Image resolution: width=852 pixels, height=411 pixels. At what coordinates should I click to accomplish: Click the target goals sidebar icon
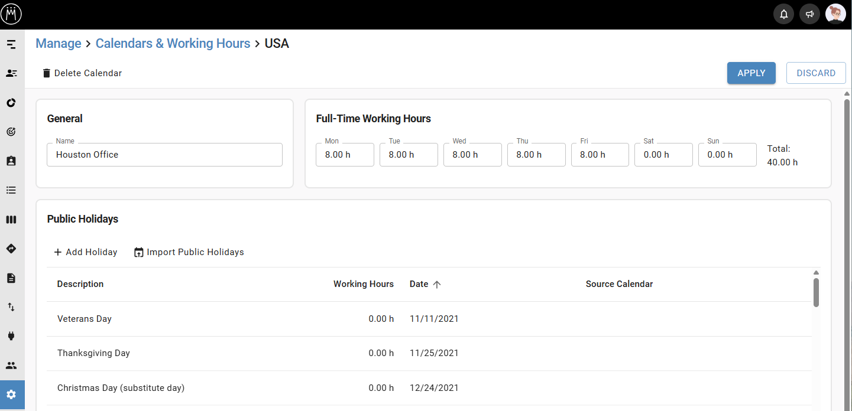[x=11, y=132]
